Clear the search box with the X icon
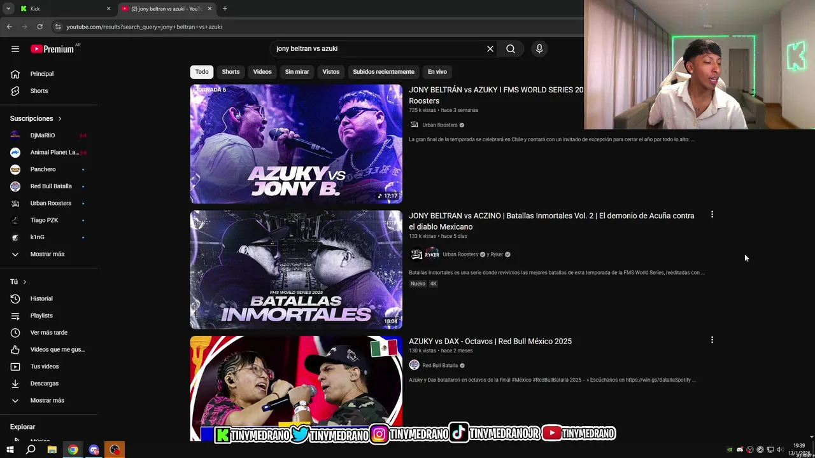The width and height of the screenshot is (815, 458). pos(490,48)
